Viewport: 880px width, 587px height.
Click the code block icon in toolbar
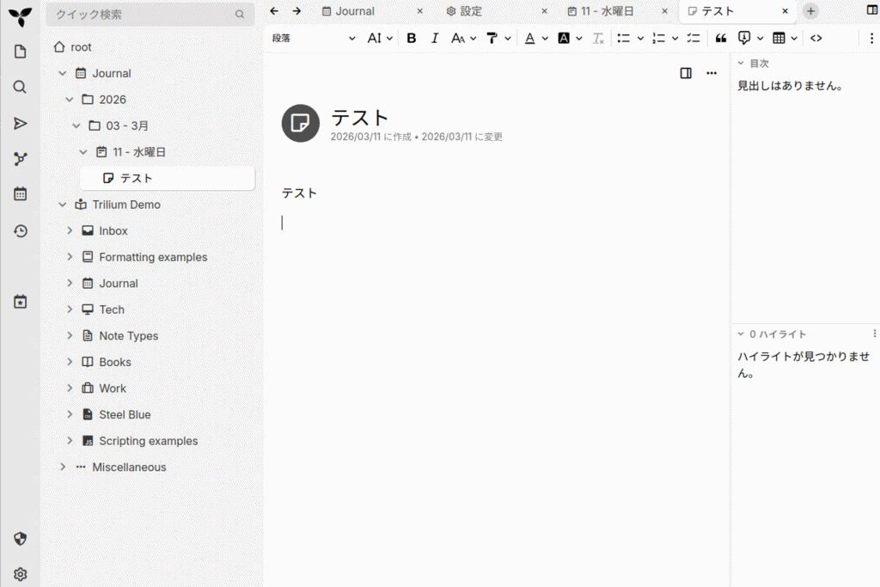click(x=816, y=38)
